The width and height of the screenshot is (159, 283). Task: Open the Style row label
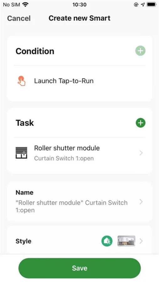click(x=24, y=241)
